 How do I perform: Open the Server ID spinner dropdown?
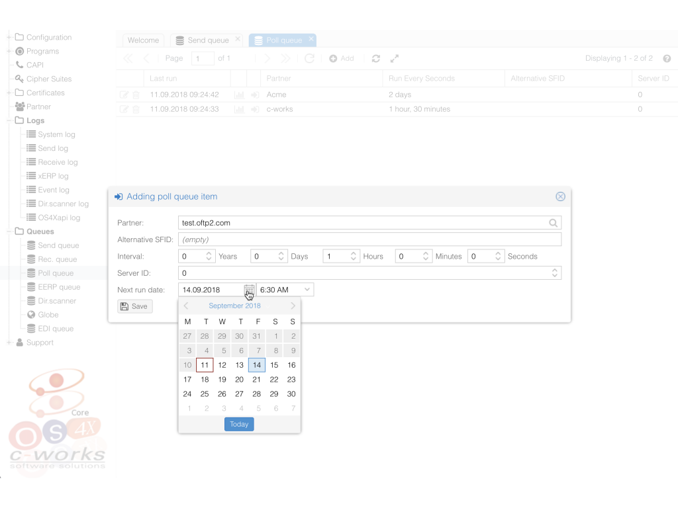[555, 273]
